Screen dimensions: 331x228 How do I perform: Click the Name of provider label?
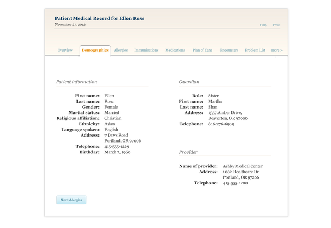click(199, 166)
